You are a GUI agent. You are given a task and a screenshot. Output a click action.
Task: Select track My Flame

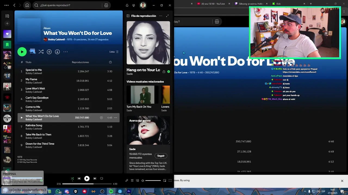(x=69, y=81)
